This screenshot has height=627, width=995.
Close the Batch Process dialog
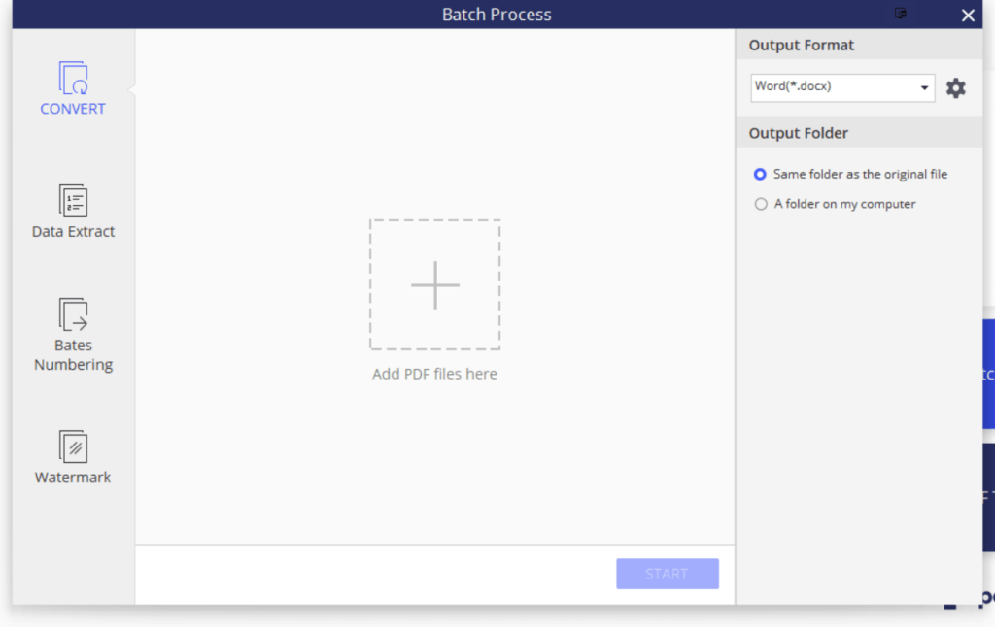point(968,15)
